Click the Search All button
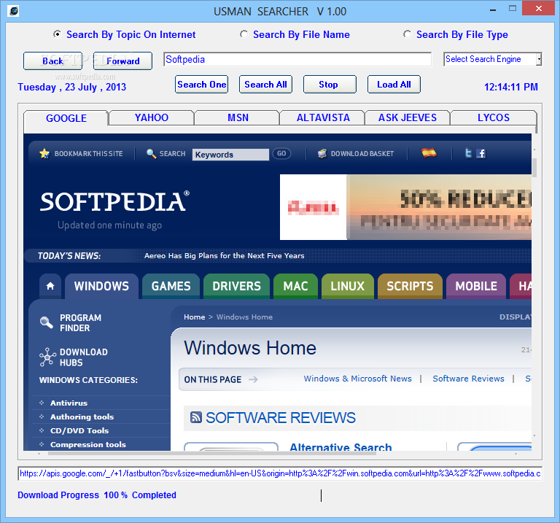The height and width of the screenshot is (523, 560). [265, 85]
